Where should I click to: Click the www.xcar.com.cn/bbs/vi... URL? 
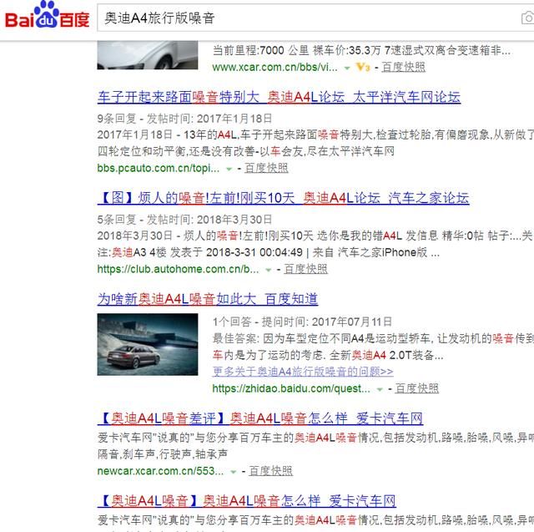click(x=275, y=67)
